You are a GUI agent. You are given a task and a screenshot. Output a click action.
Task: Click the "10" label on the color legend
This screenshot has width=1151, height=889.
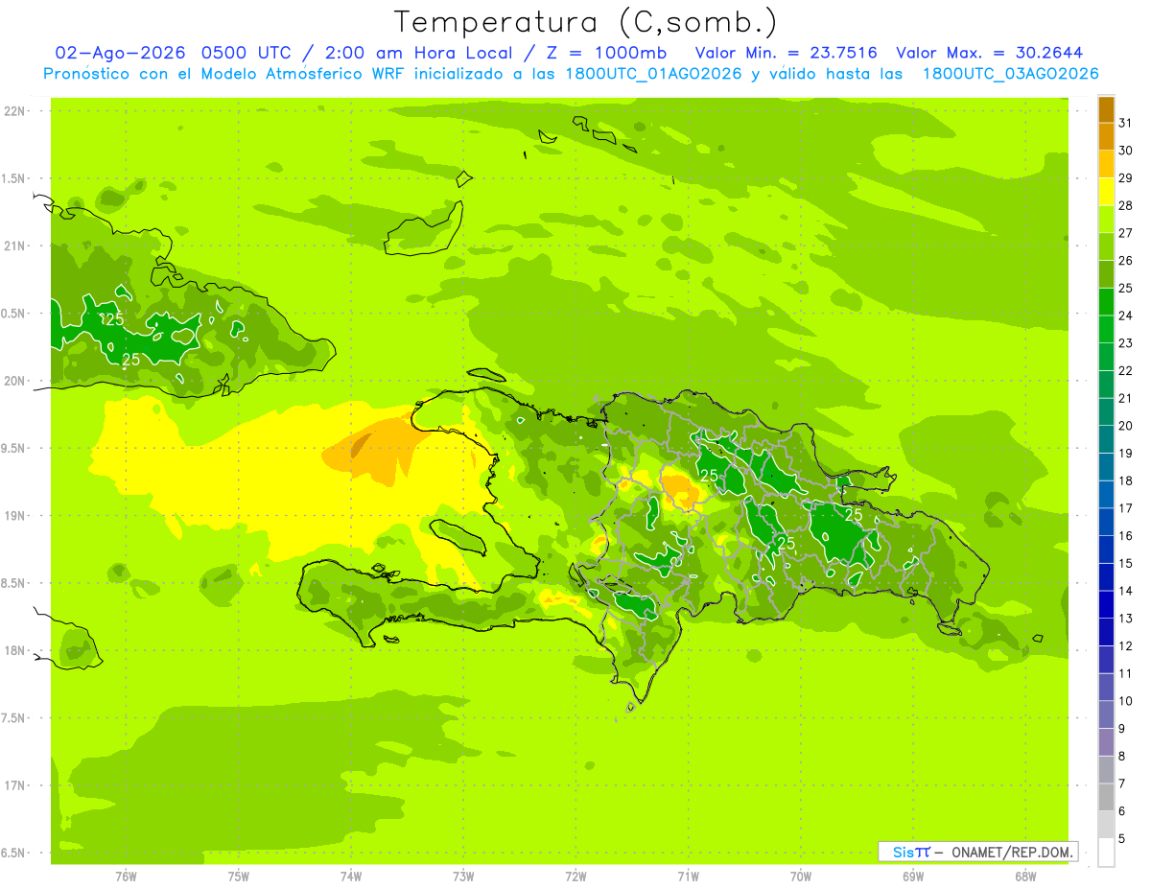tap(1126, 701)
